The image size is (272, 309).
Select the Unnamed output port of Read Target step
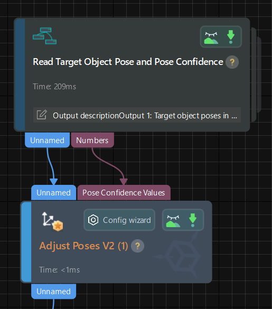48,141
